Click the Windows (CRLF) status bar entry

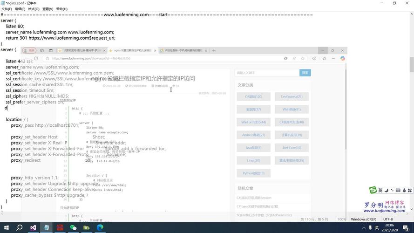363,219
